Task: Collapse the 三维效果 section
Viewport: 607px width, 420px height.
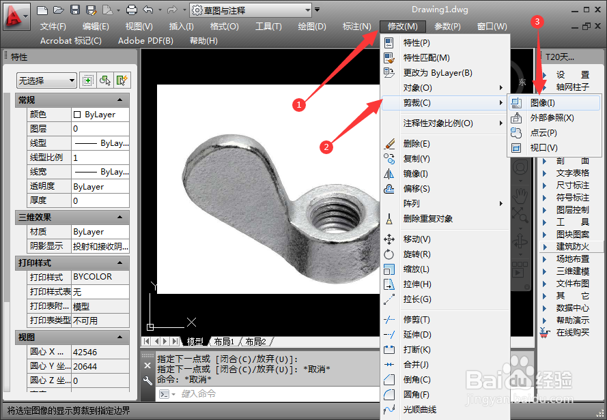Action: (119, 217)
